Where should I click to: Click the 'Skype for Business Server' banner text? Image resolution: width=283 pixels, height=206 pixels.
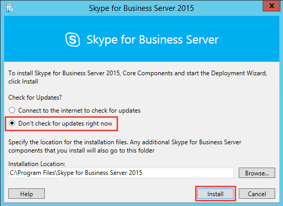pos(152,40)
